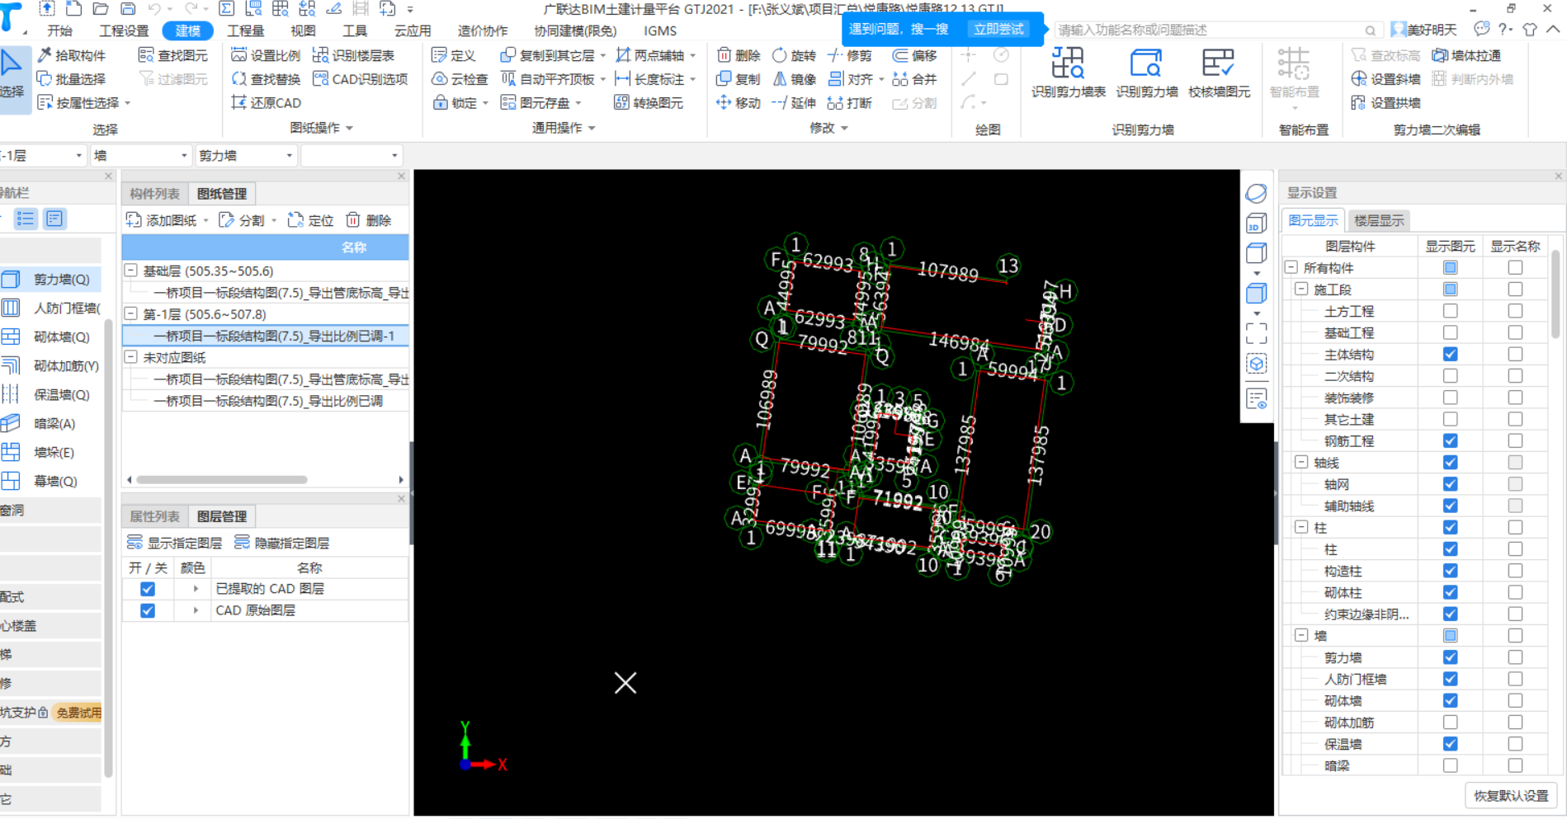Screen dimensions: 1567x819
Task: Switch to the 楼层显示 tab
Action: tap(1379, 220)
